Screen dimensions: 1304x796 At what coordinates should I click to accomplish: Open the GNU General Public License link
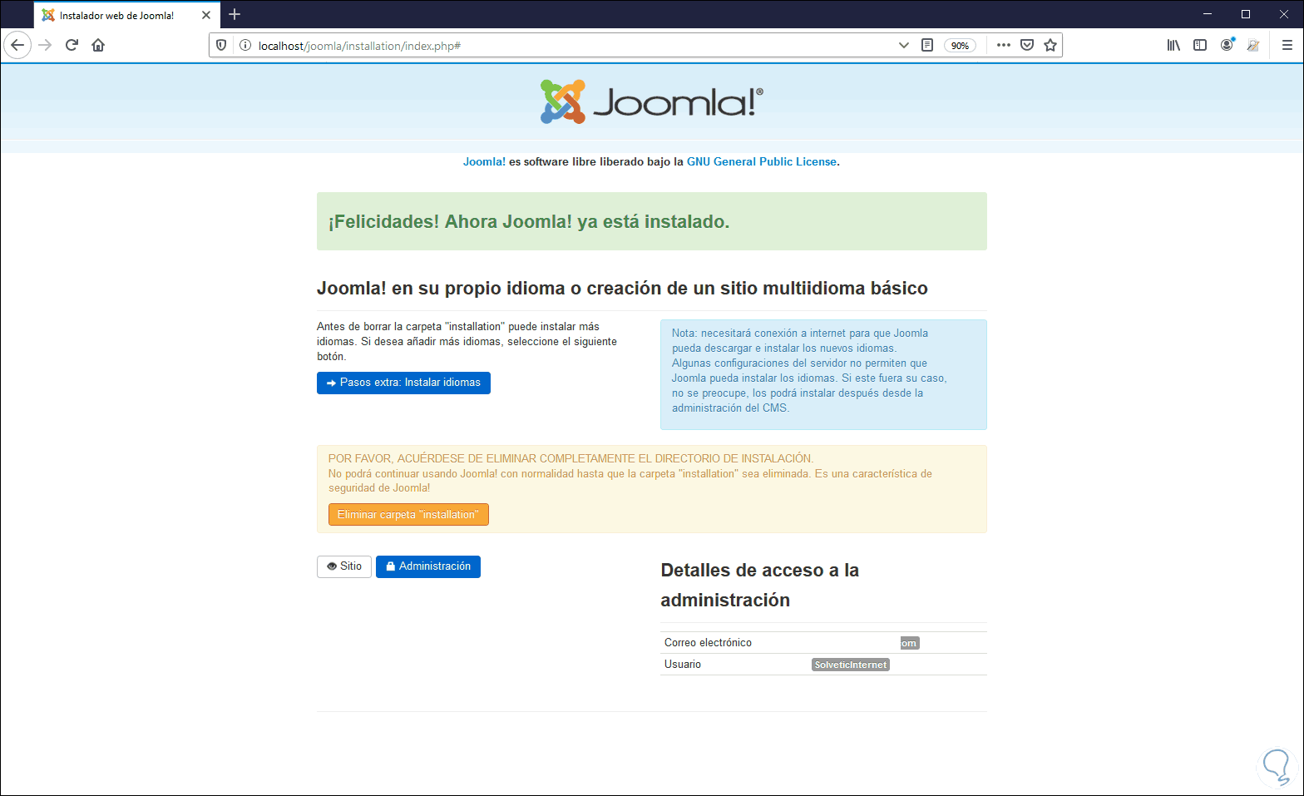tap(762, 162)
